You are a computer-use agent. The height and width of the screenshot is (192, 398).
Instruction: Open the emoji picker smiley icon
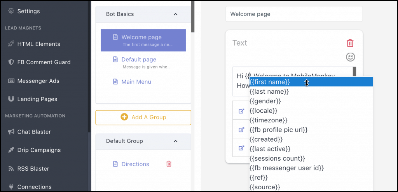tap(350, 57)
